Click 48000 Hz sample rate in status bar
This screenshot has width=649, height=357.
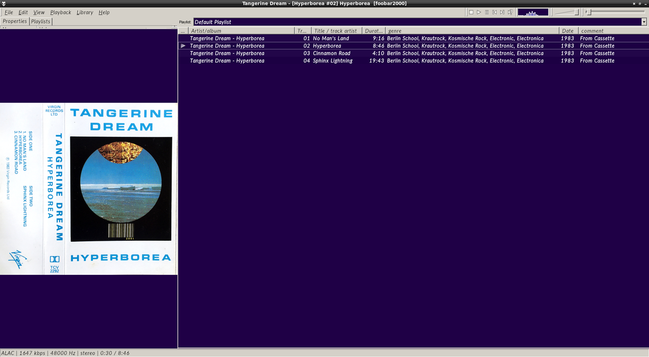[x=62, y=353]
